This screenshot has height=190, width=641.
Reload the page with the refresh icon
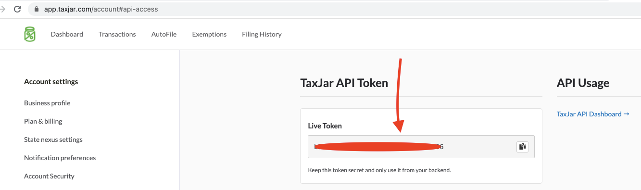17,9
